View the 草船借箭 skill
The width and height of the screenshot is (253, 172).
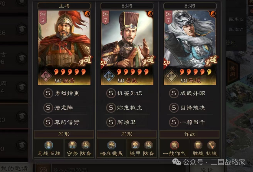tap(64, 122)
